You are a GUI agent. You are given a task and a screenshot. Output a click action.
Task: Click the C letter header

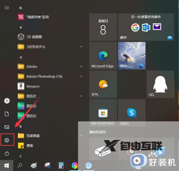(x=21, y=156)
